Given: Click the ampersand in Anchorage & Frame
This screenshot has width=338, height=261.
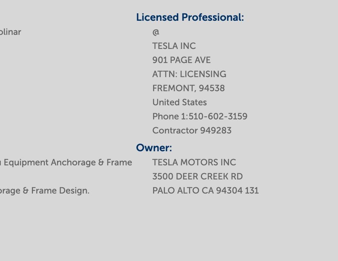Looking at the screenshot, I should pos(101,162).
